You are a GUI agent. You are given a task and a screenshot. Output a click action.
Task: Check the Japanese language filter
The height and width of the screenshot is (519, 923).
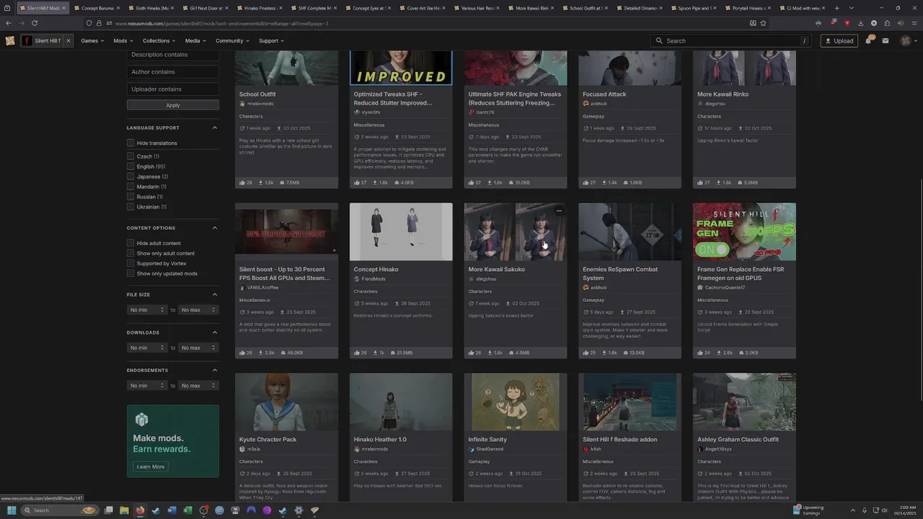tap(131, 177)
